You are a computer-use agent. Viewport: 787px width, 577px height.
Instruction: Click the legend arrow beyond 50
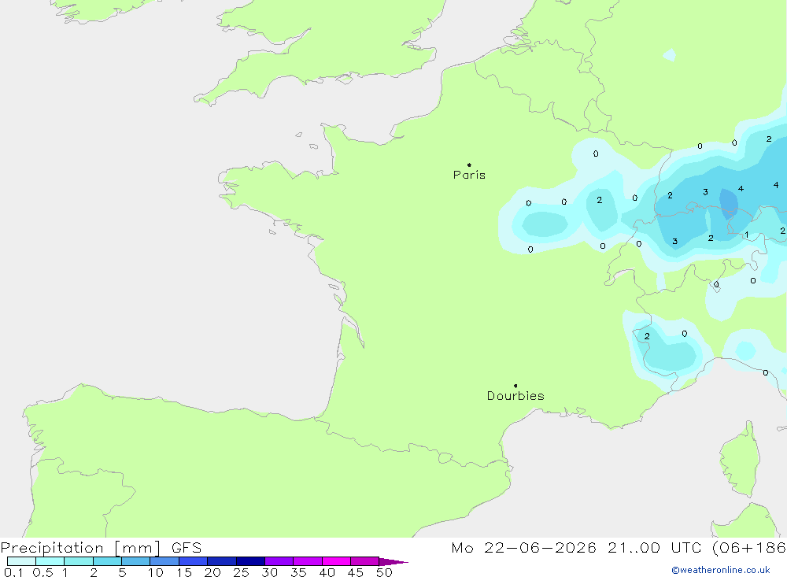point(393,561)
